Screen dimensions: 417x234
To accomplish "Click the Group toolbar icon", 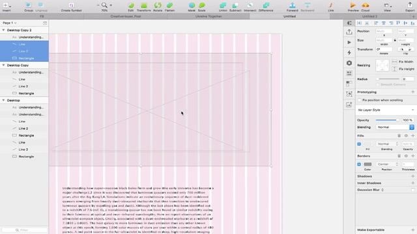I will point(29,5).
